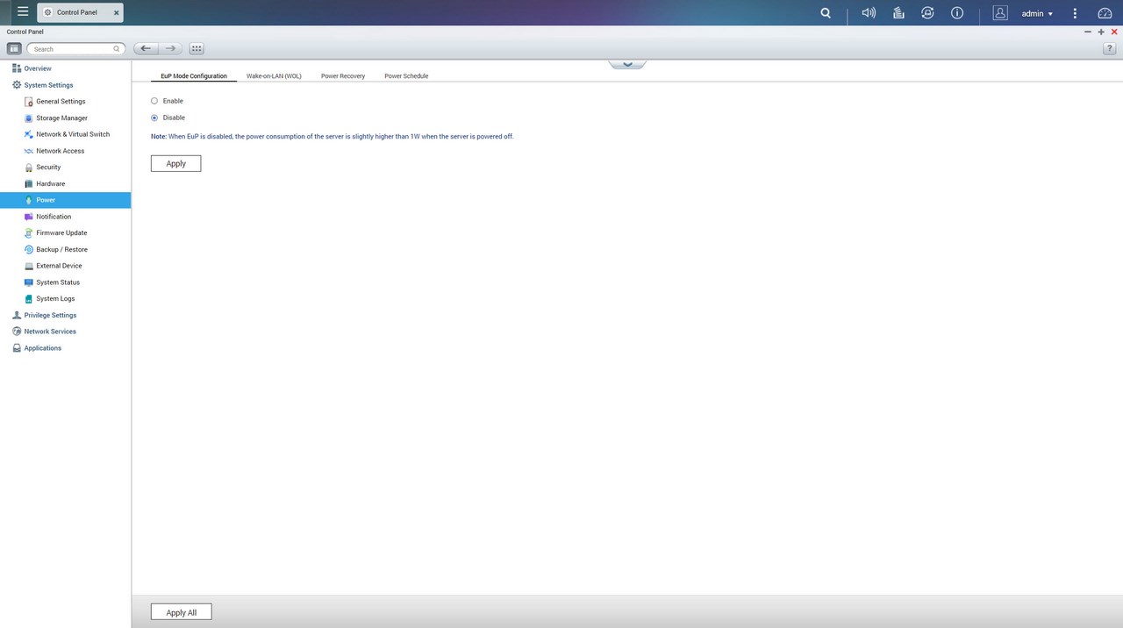
Task: Click the admin user avatar icon
Action: (x=1000, y=13)
